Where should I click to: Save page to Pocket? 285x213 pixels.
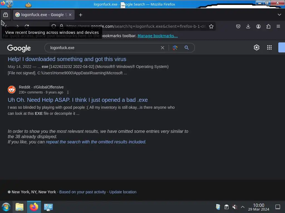pyautogui.click(x=238, y=26)
